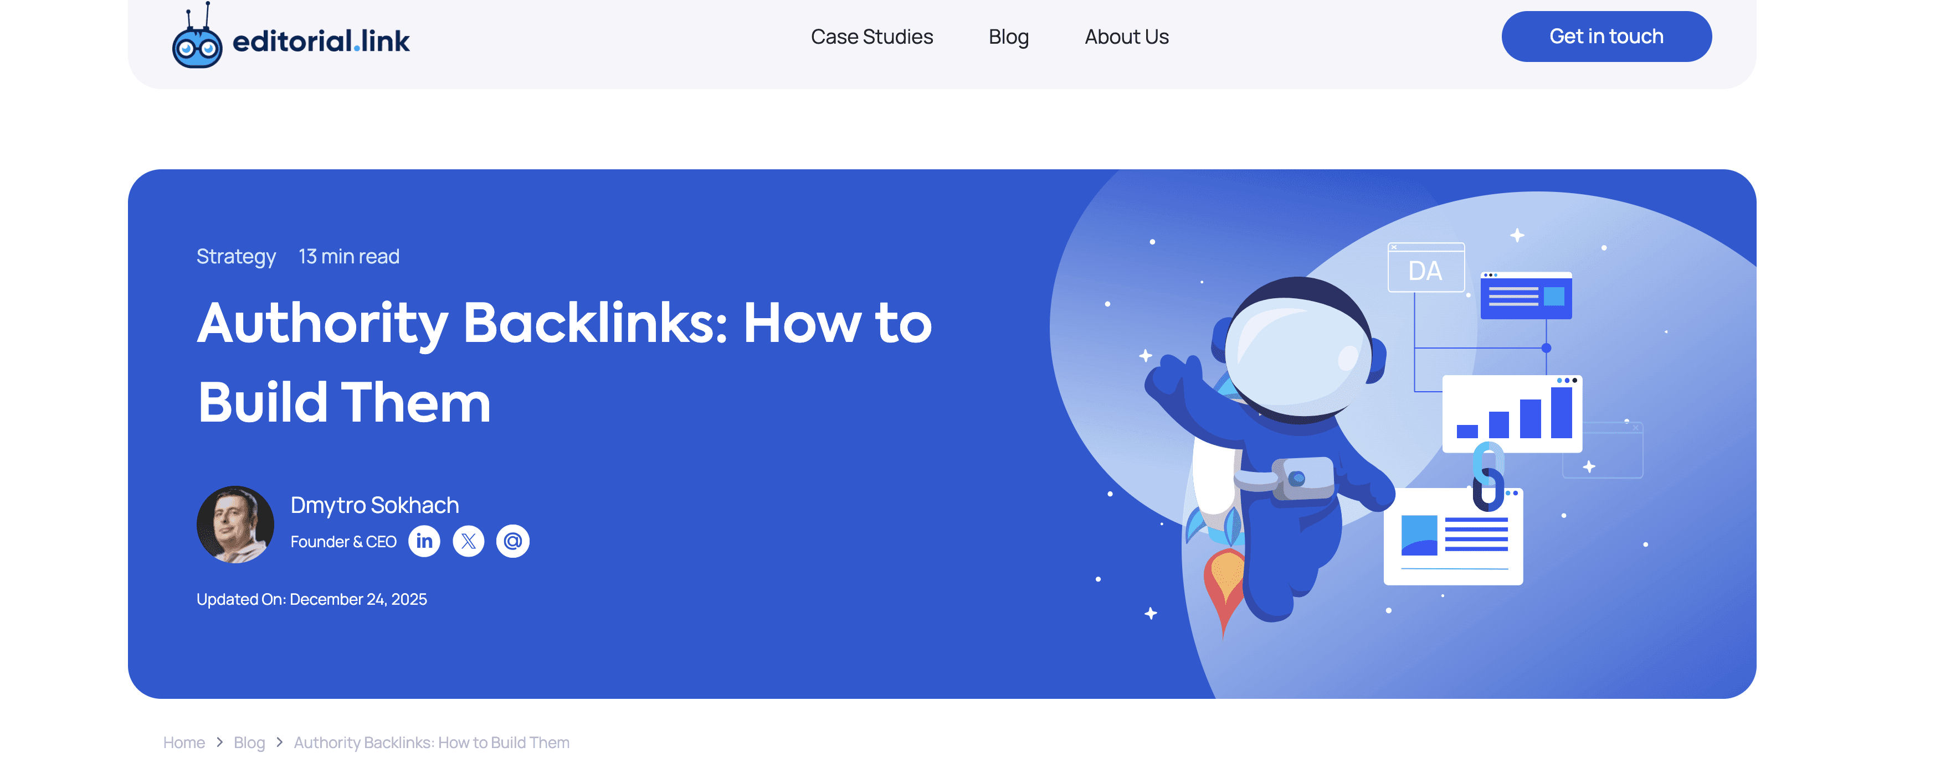Open the author's LinkedIn profile icon
The height and width of the screenshot is (768, 1935).
point(424,541)
